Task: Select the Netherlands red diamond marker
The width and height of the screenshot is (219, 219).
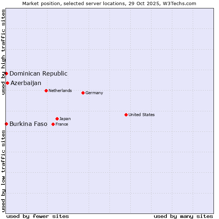Action: pyautogui.click(x=46, y=91)
